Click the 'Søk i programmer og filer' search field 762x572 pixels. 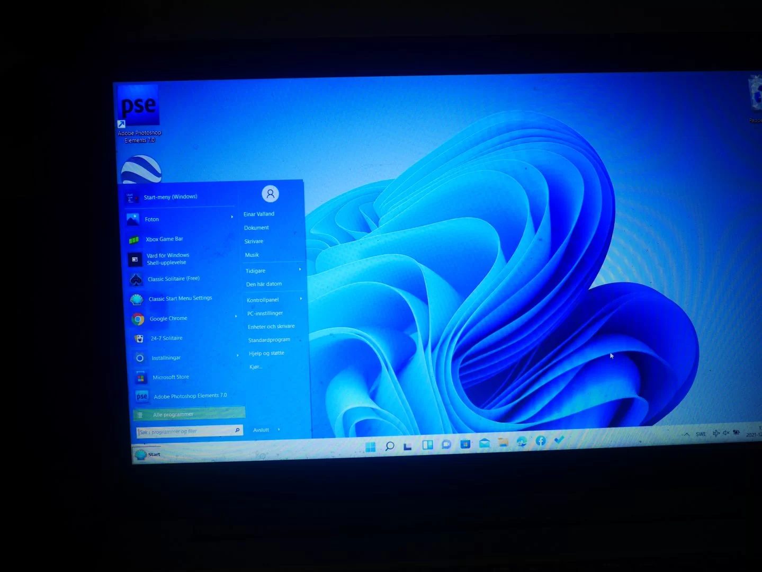184,432
